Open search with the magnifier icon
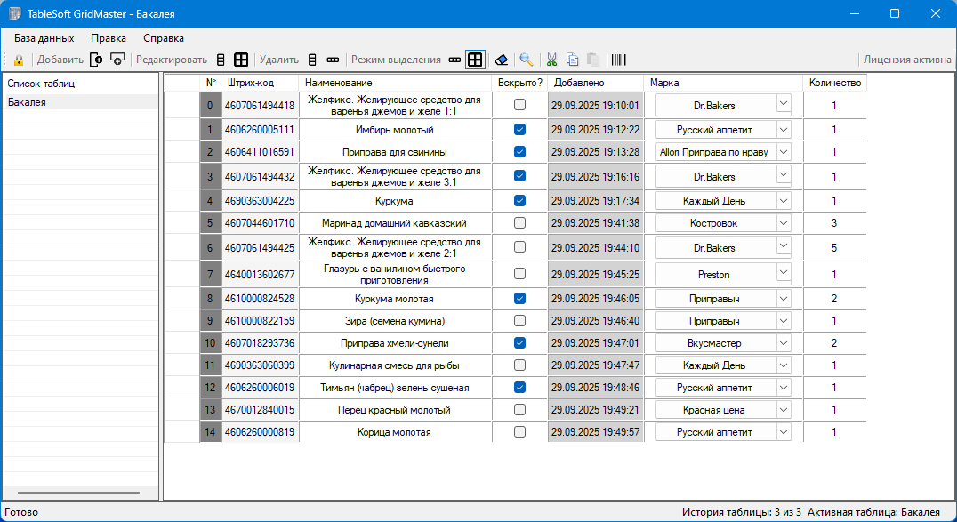 click(527, 60)
